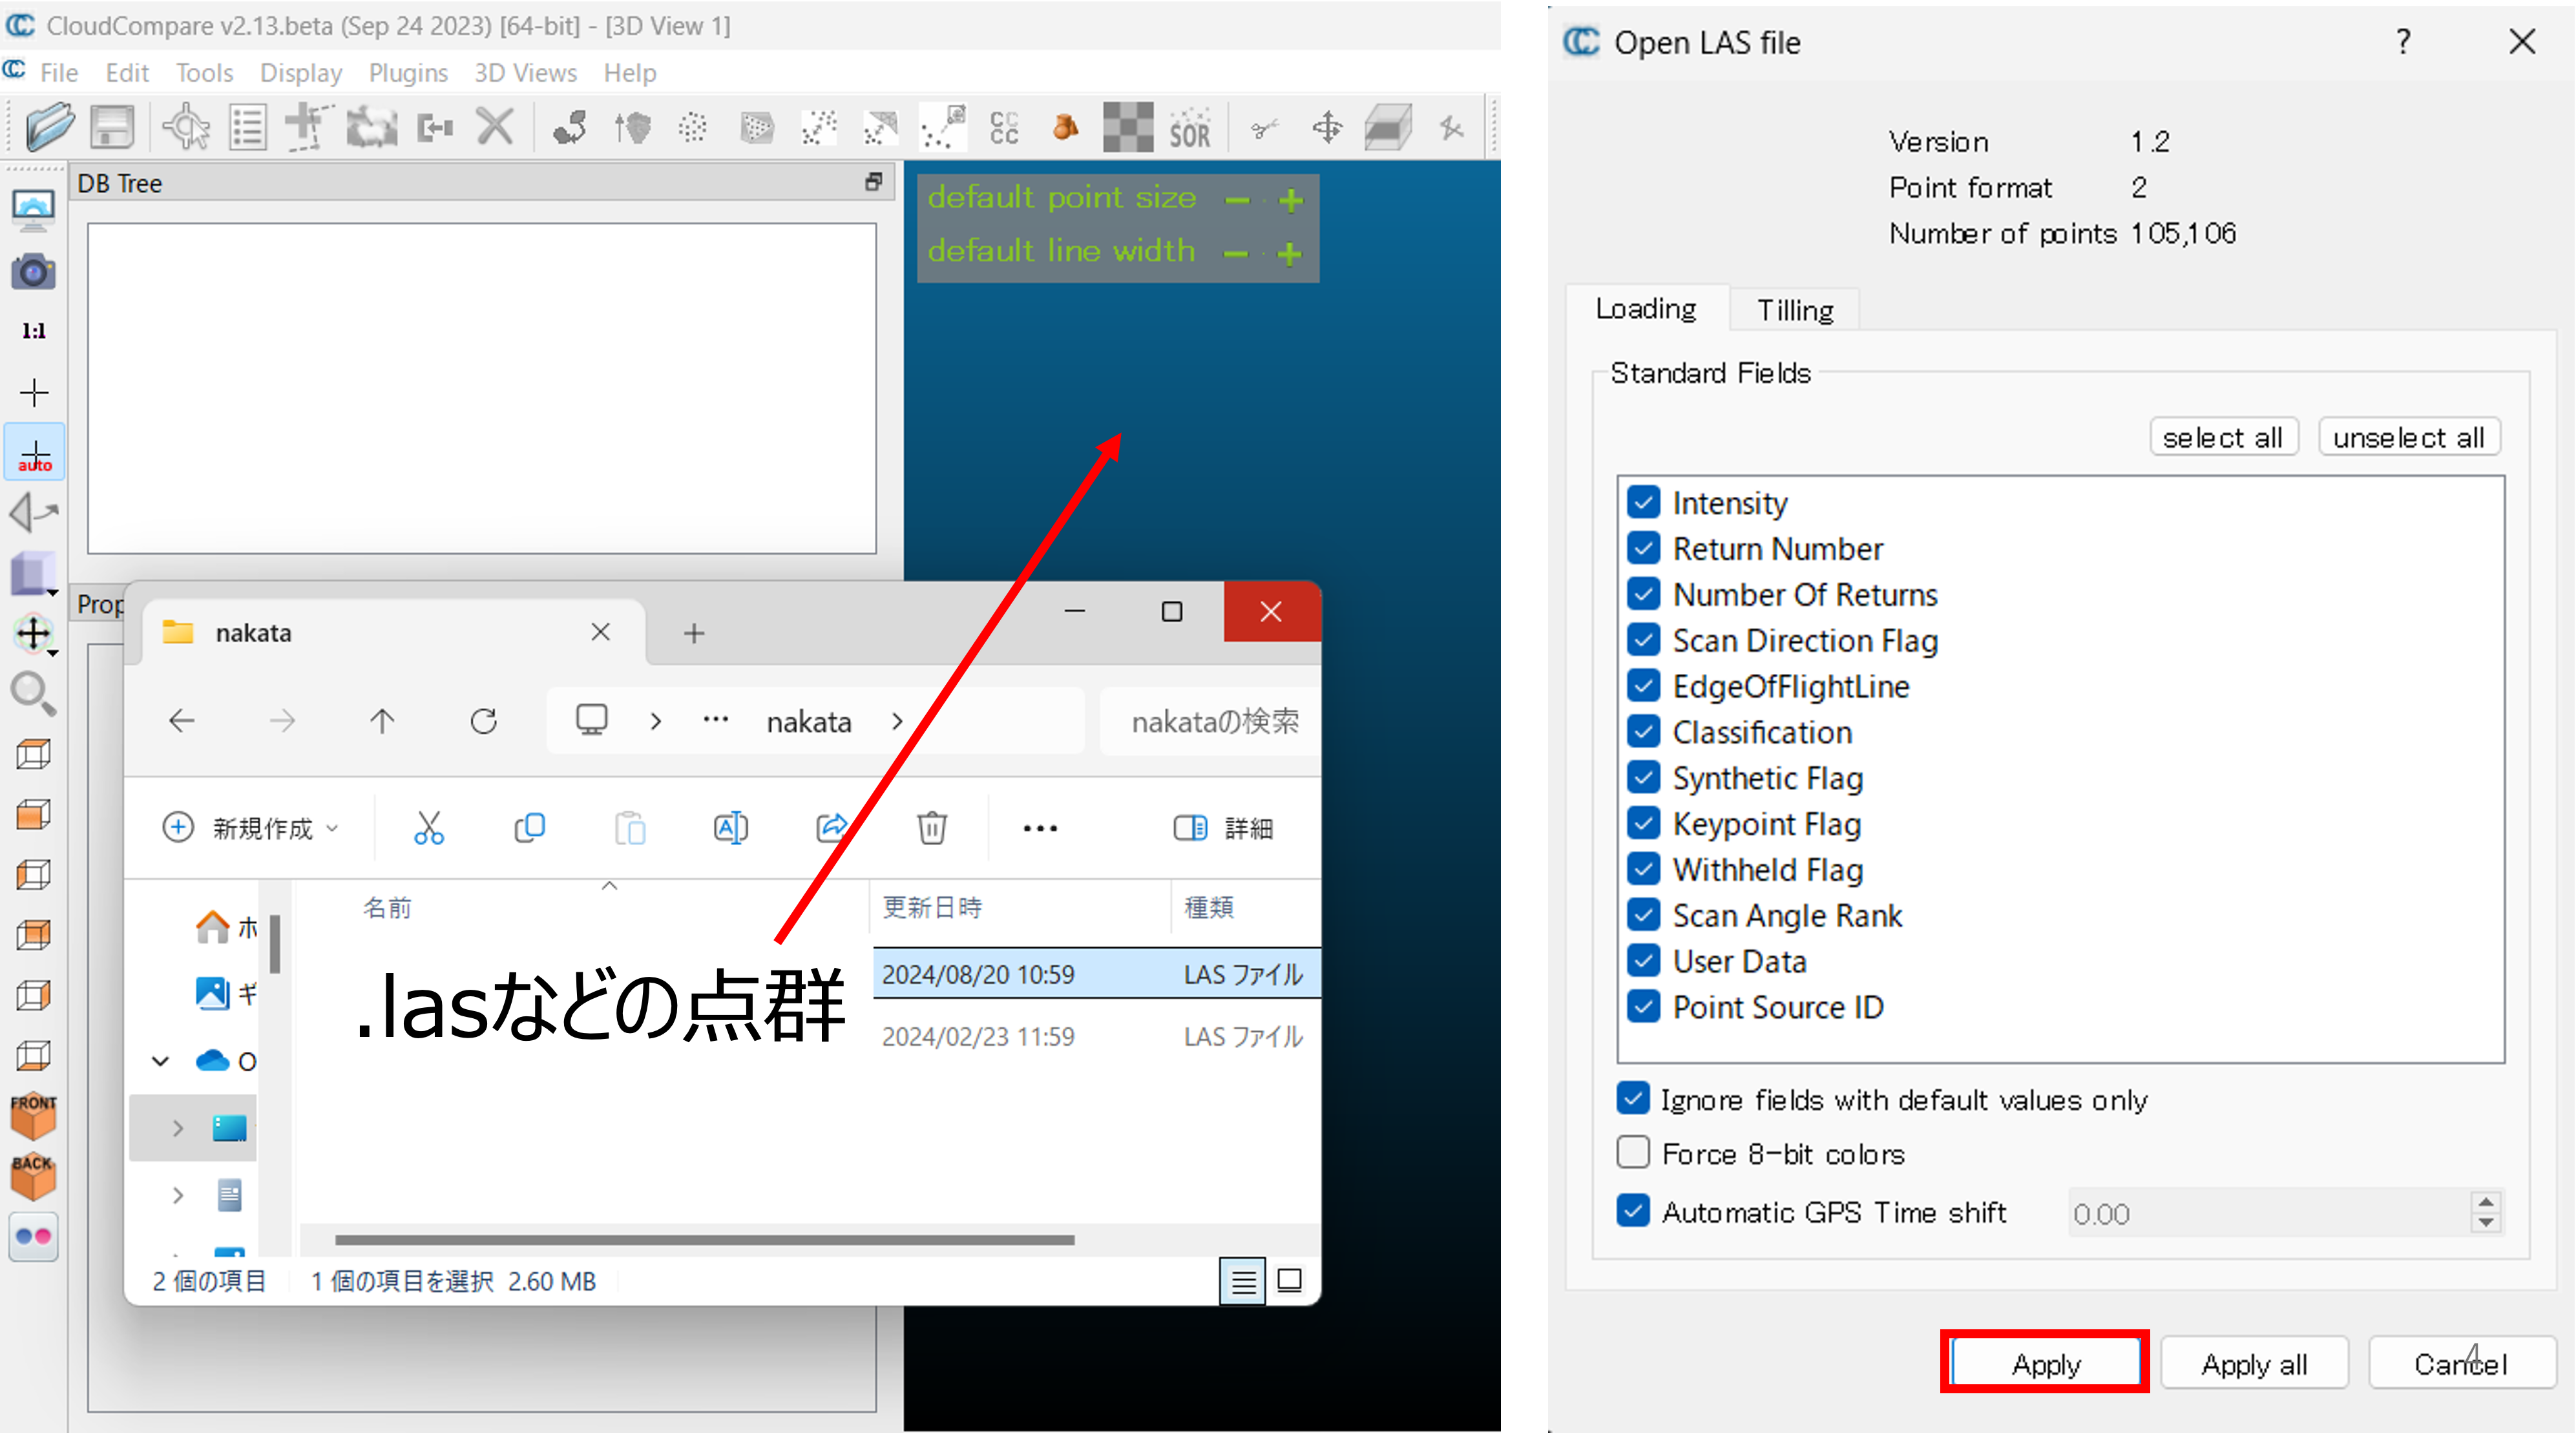Screen dimensions: 2576x1433
Task: Expand the OneDrive tree node chevron
Action: pos(160,1061)
